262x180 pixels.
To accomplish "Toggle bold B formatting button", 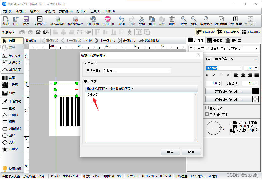I will (207, 75).
